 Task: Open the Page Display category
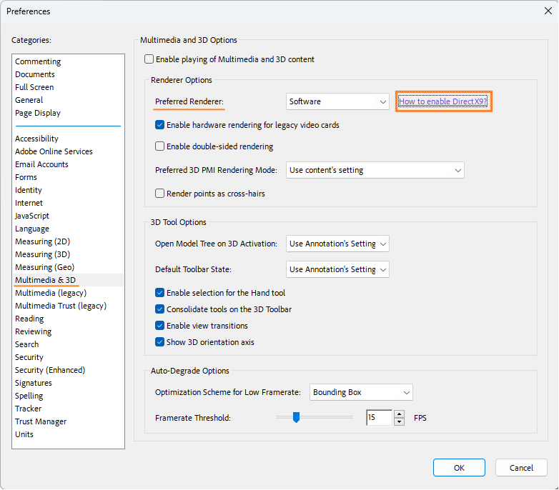point(38,113)
